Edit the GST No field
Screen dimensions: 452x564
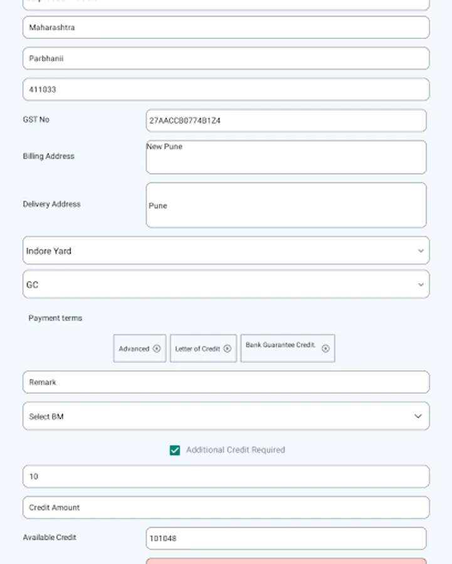[x=286, y=120]
